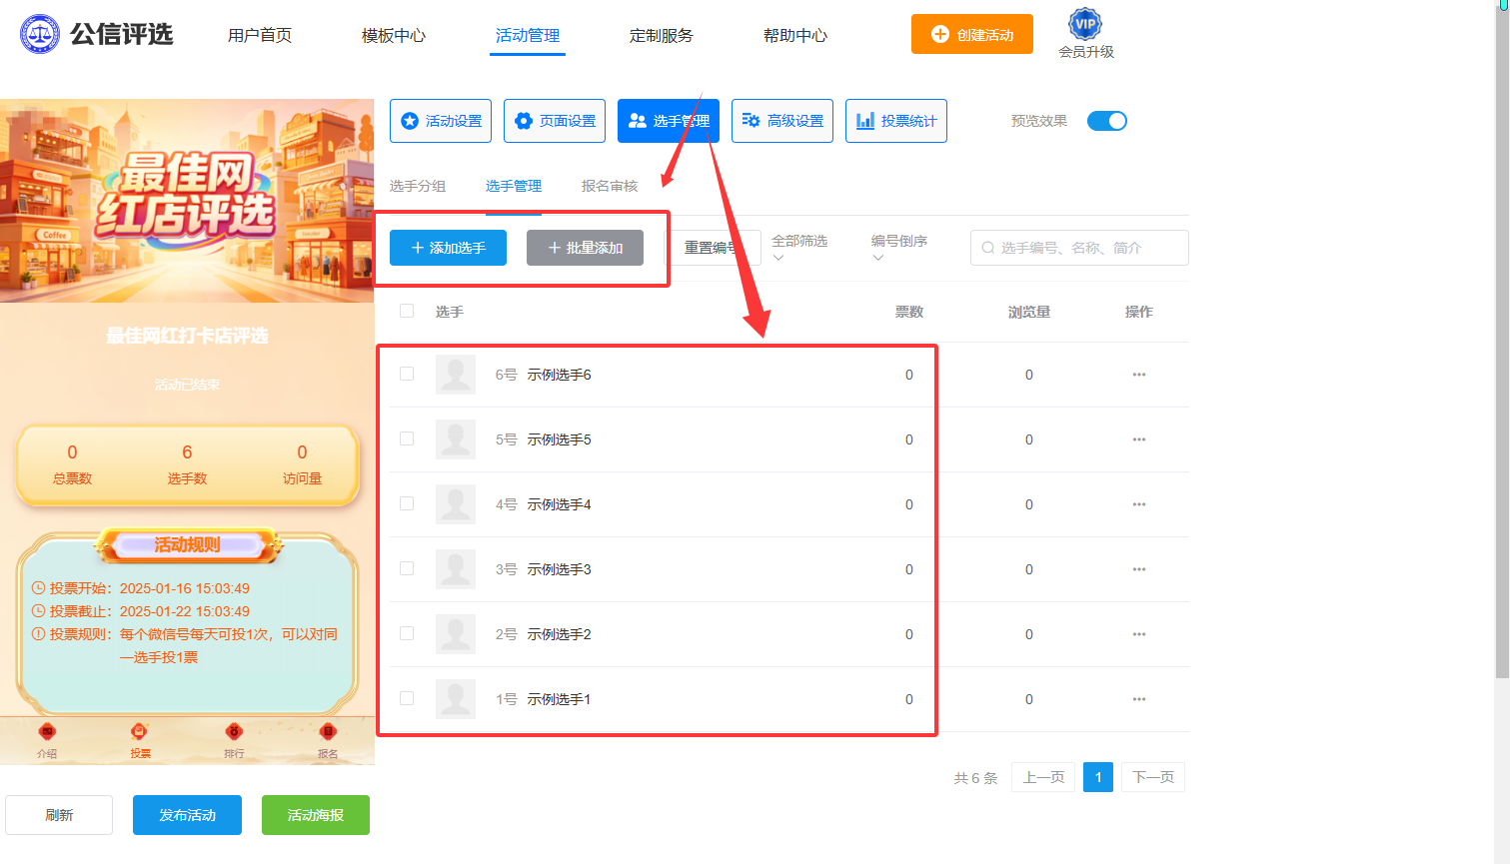Screen dimensions: 1510x864
Task: Open 高级设置 advanced settings
Action: 782,121
